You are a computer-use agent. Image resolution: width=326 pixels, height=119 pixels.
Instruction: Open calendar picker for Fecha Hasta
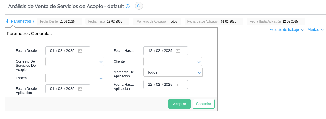point(178,51)
